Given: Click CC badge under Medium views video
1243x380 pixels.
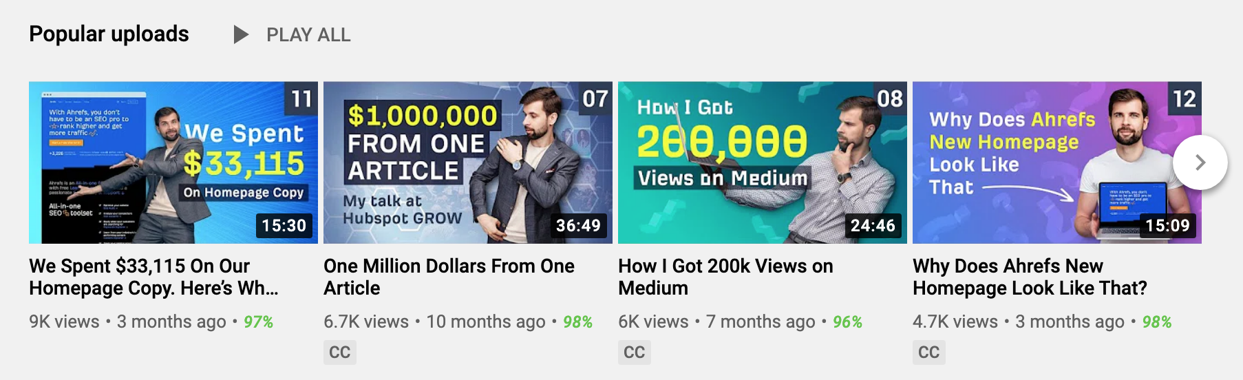Looking at the screenshot, I should [x=635, y=352].
